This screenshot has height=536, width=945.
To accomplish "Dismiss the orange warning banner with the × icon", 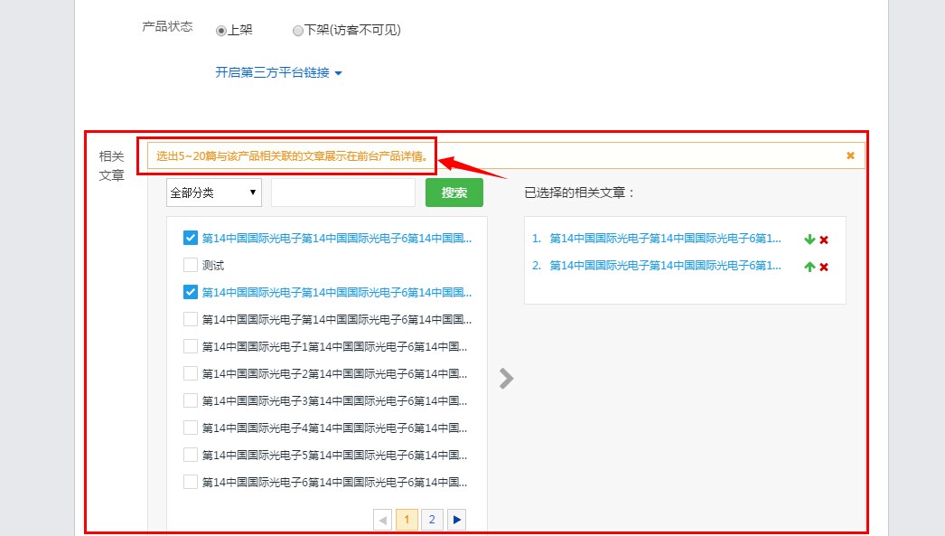I will click(x=850, y=155).
